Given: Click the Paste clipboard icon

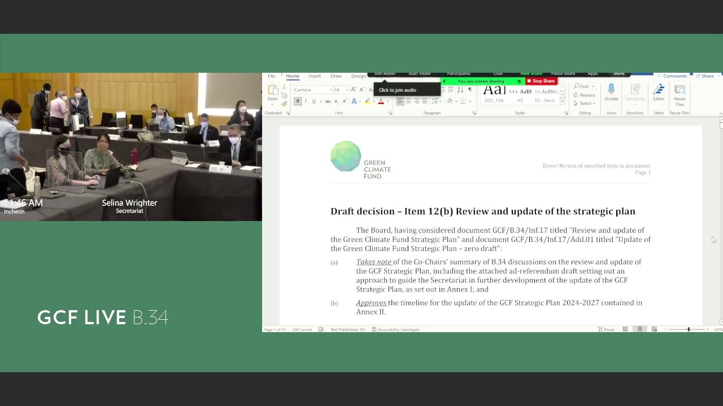Looking at the screenshot, I should [x=272, y=90].
